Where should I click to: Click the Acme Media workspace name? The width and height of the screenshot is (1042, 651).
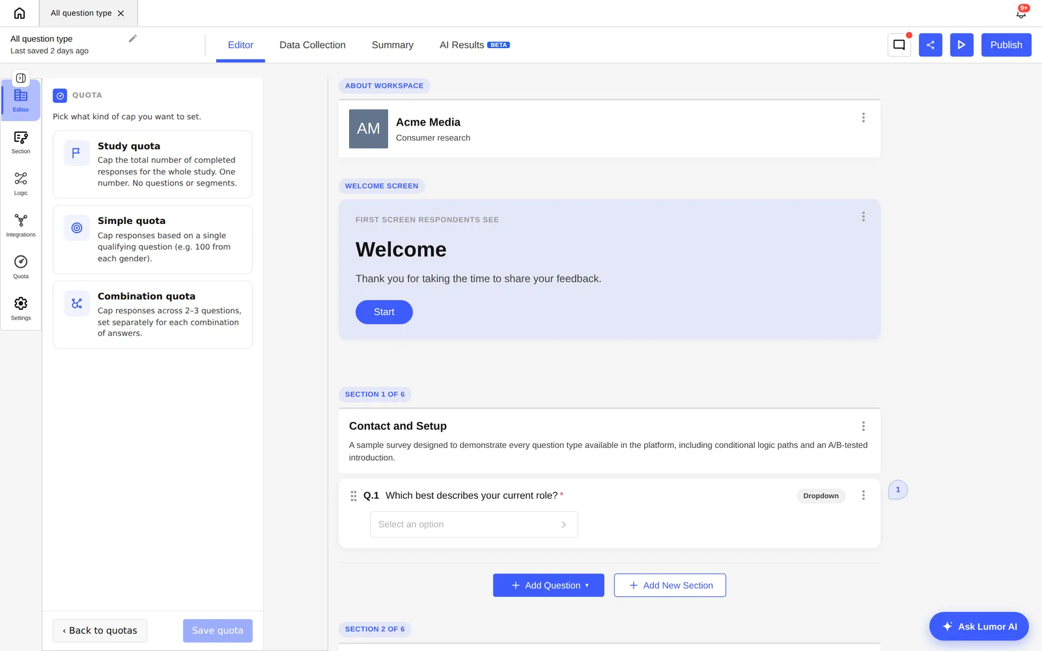point(428,122)
